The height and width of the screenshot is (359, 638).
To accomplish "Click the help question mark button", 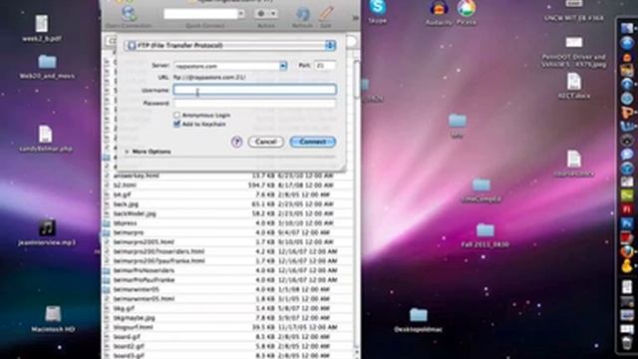I will pyautogui.click(x=237, y=142).
